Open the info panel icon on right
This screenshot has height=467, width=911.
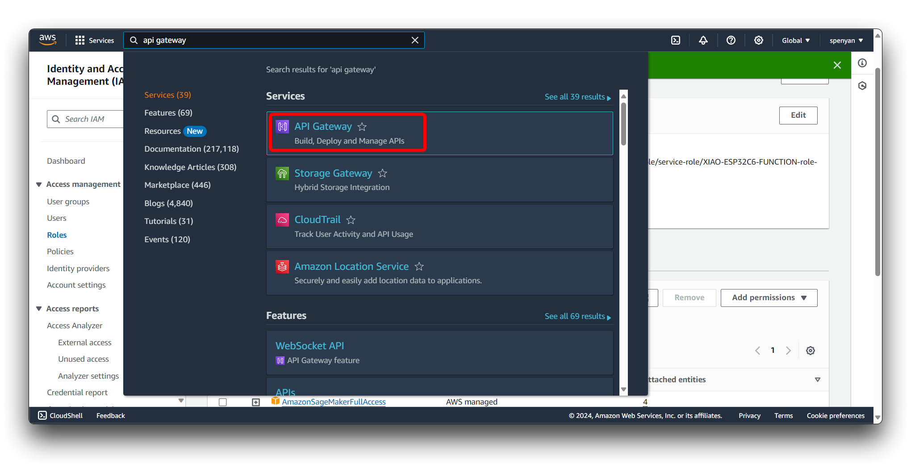(x=862, y=63)
